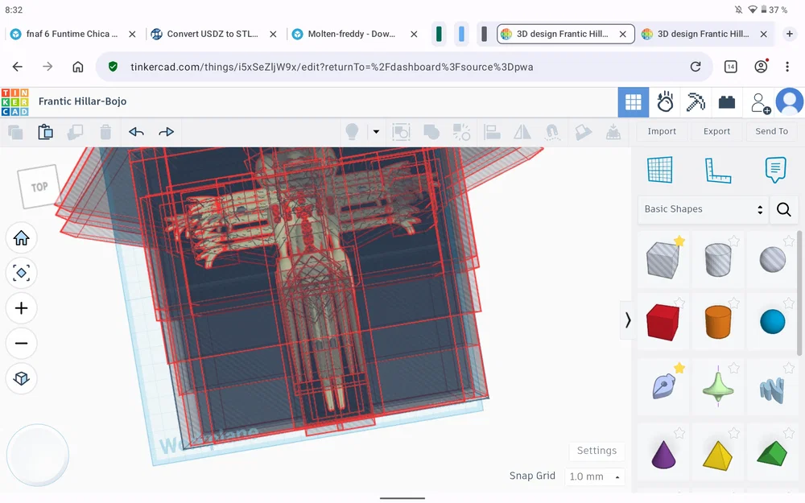Click the Export button
805x503 pixels.
pos(716,131)
